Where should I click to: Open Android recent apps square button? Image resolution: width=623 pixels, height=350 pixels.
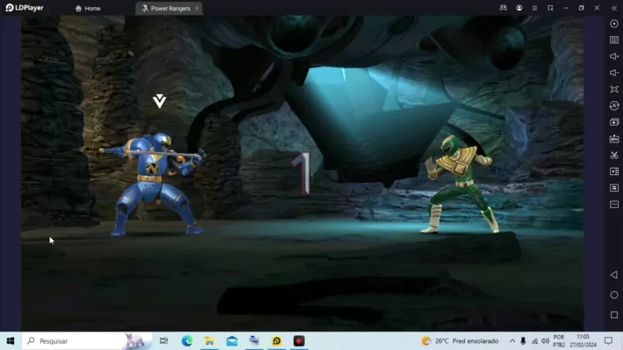click(x=614, y=315)
